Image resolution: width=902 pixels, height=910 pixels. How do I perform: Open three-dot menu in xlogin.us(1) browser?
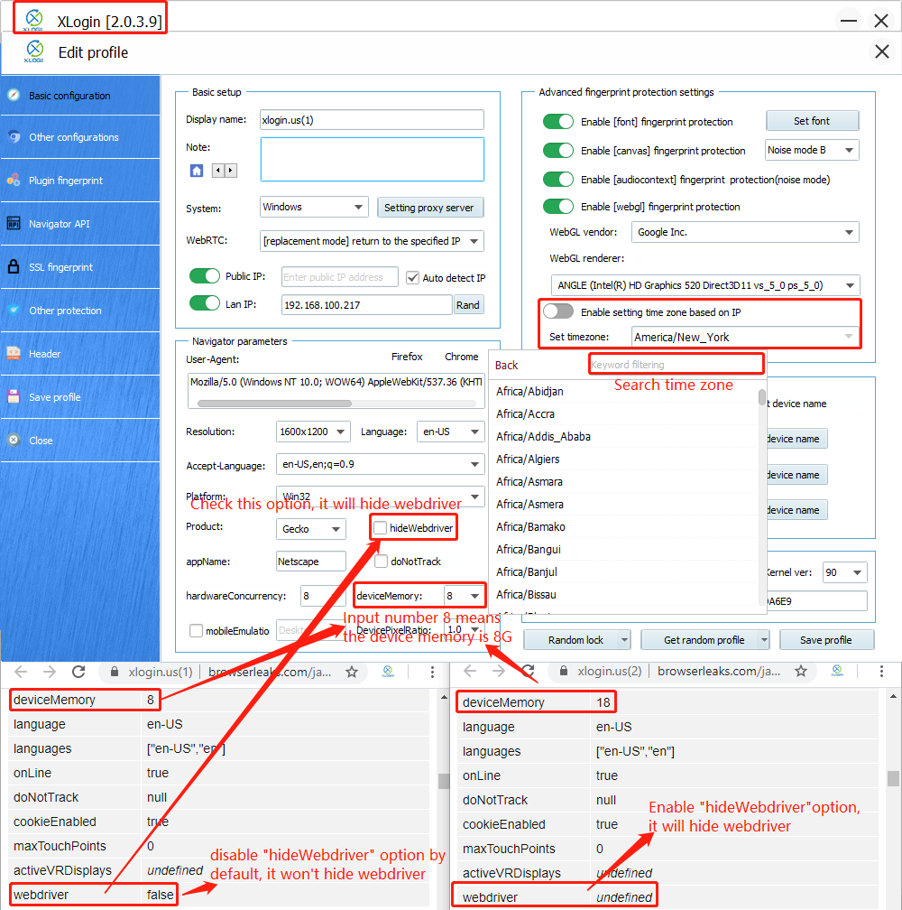pyautogui.click(x=432, y=672)
